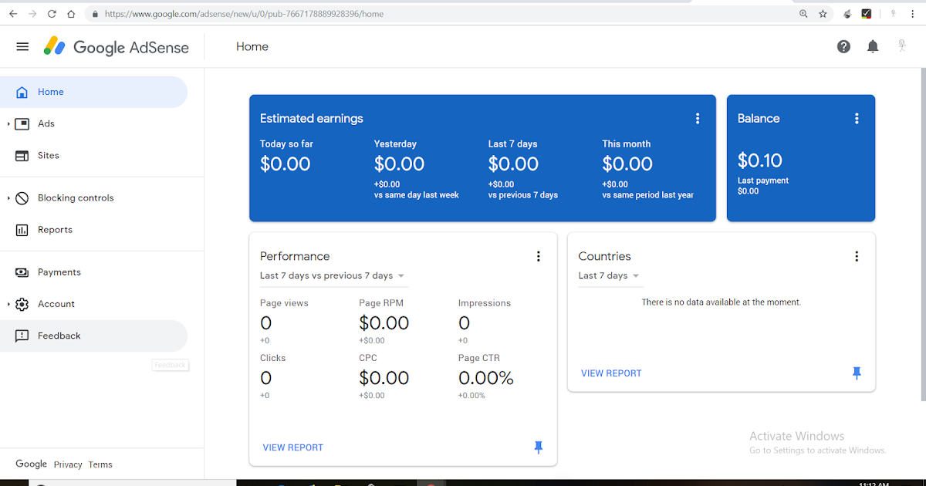Open the Countries card options menu

(857, 255)
